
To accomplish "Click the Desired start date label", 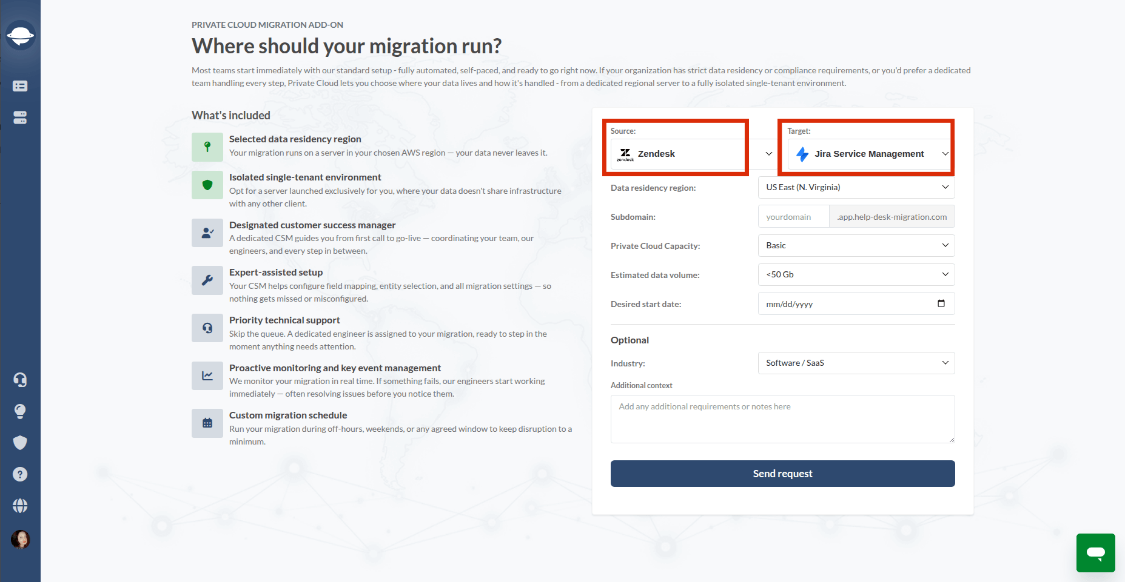I will tap(646, 304).
